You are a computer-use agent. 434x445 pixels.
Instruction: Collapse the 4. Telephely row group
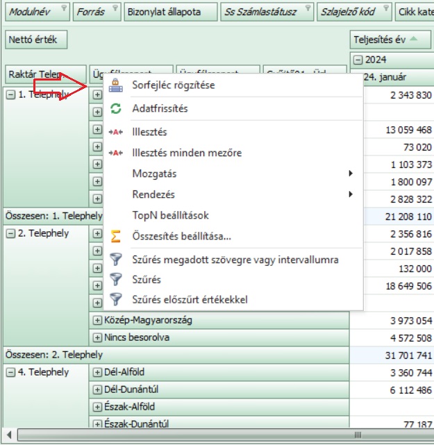[10, 372]
